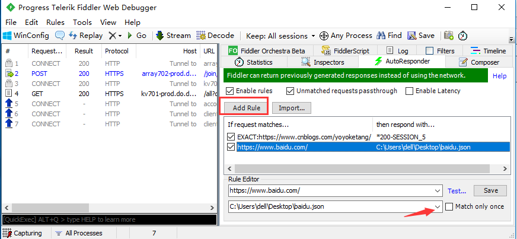Uncheck the Enable rules checkbox
This screenshot has width=517, height=239.
(x=230, y=91)
